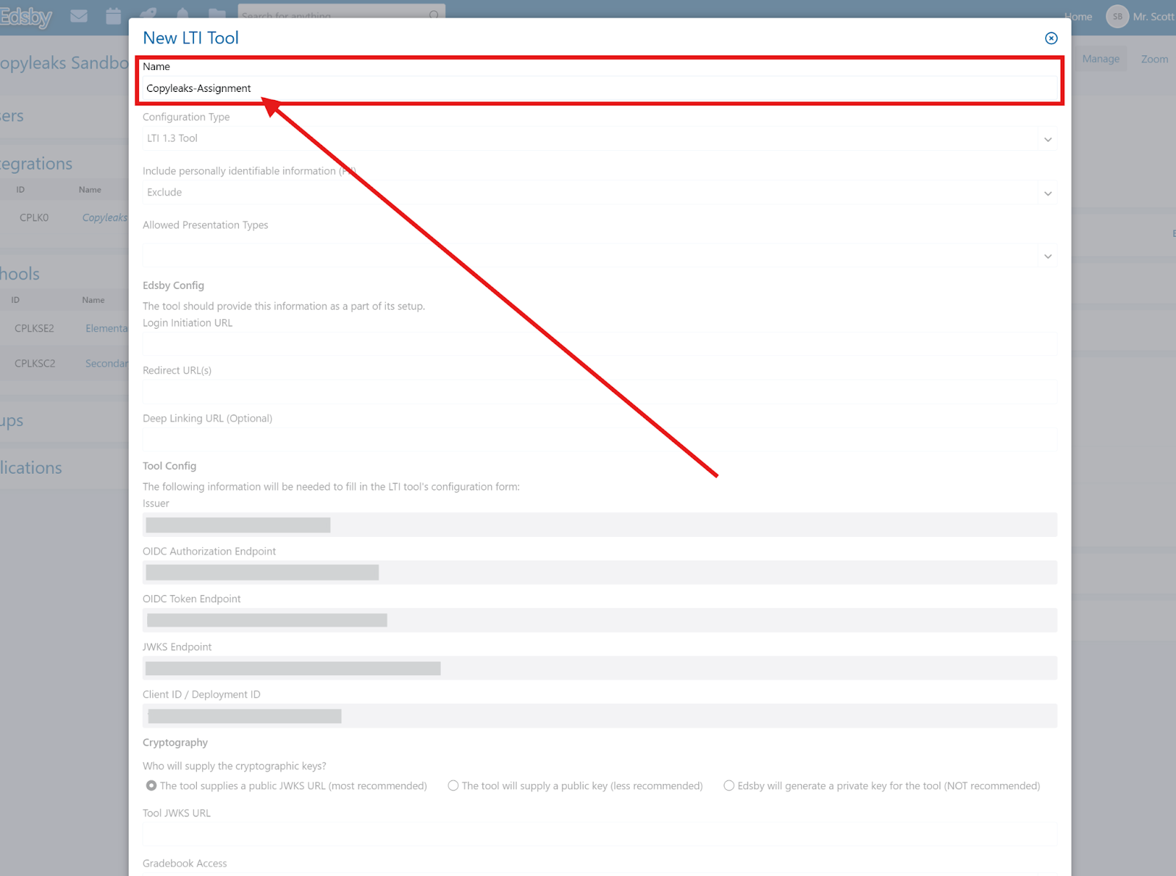Click the 'Edsby Config' section heading
Image resolution: width=1176 pixels, height=876 pixels.
pyautogui.click(x=173, y=285)
